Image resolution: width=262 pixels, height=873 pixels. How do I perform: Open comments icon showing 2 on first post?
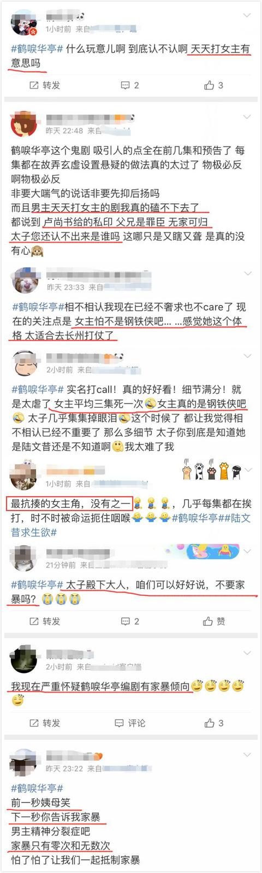tap(130, 85)
